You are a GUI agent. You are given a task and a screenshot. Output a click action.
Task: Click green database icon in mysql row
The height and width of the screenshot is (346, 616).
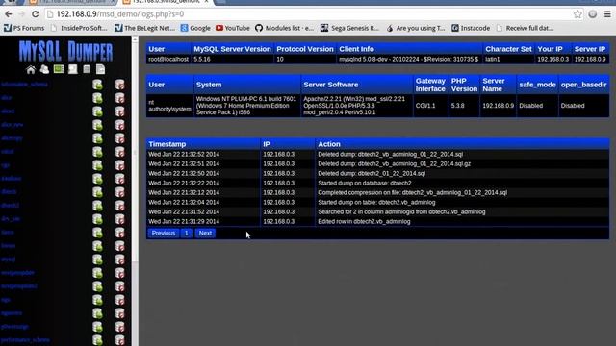point(97,259)
